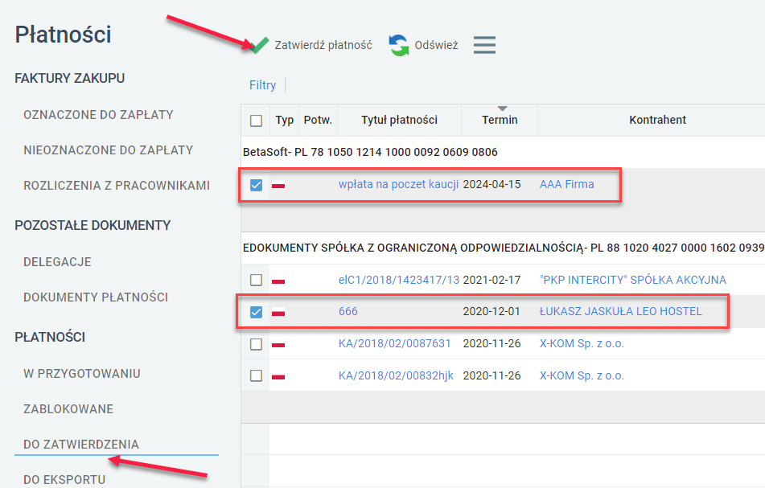This screenshot has width=765, height=488.
Task: Open contractor "PKP INTERCITY" SPÓŁKA AKCYJNA
Action: (633, 280)
